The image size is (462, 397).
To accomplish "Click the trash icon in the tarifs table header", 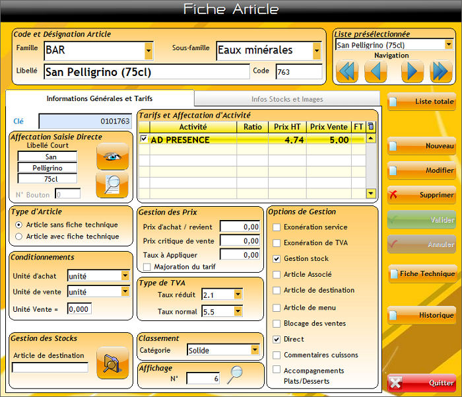I will (x=371, y=126).
